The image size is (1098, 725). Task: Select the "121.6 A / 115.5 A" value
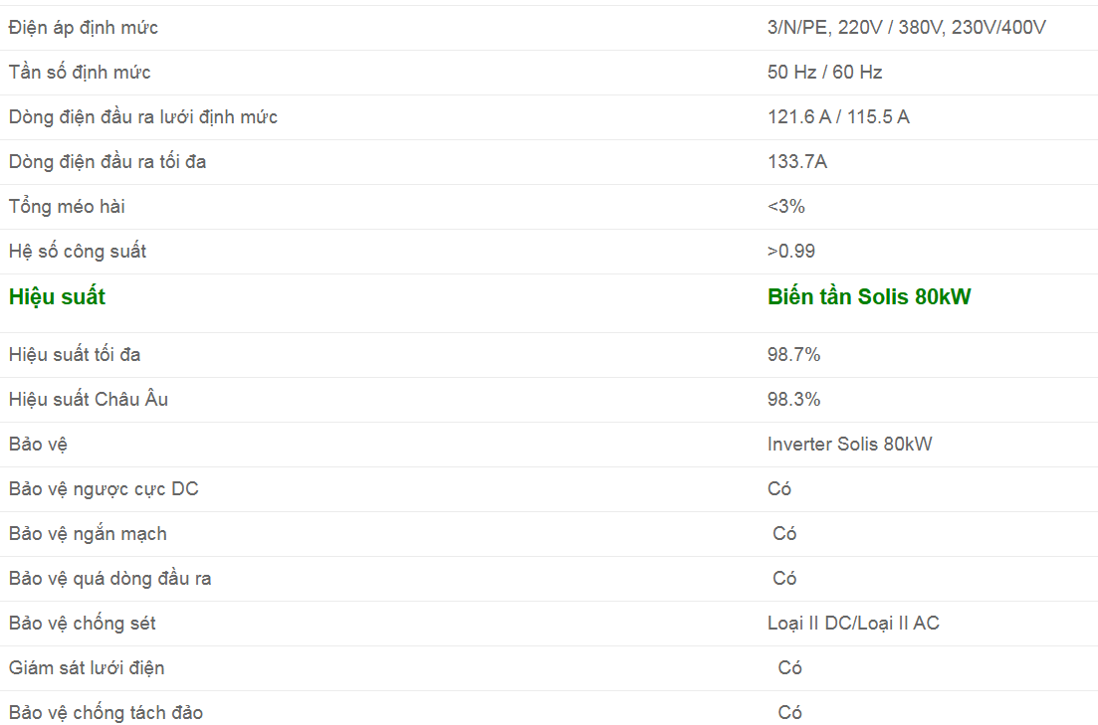pos(838,117)
